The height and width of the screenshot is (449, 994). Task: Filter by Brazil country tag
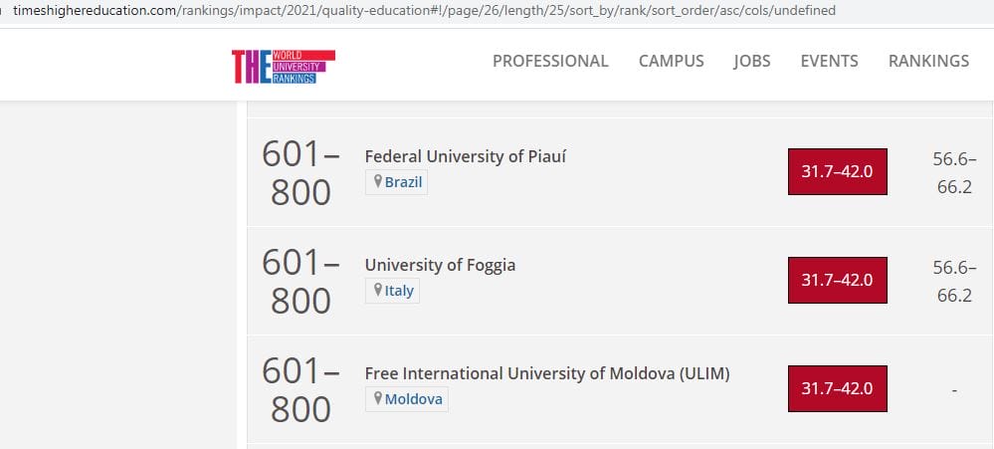(x=403, y=183)
